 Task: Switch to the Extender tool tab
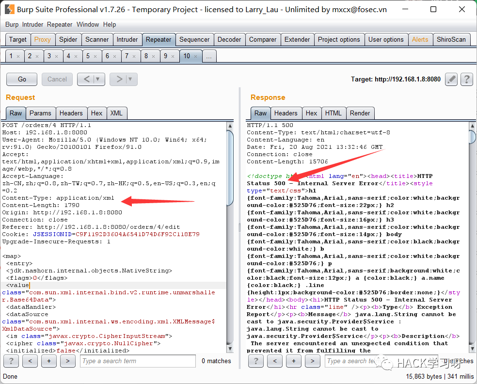tap(297, 40)
